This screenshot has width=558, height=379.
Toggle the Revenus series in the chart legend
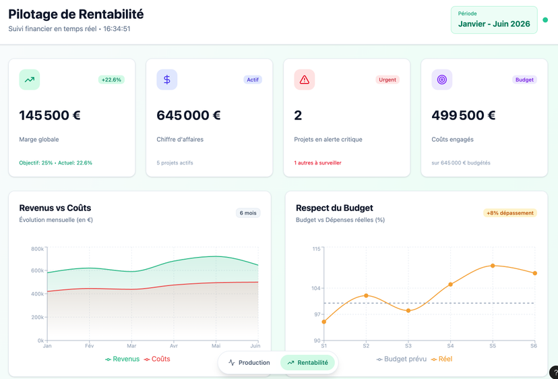pyautogui.click(x=122, y=359)
